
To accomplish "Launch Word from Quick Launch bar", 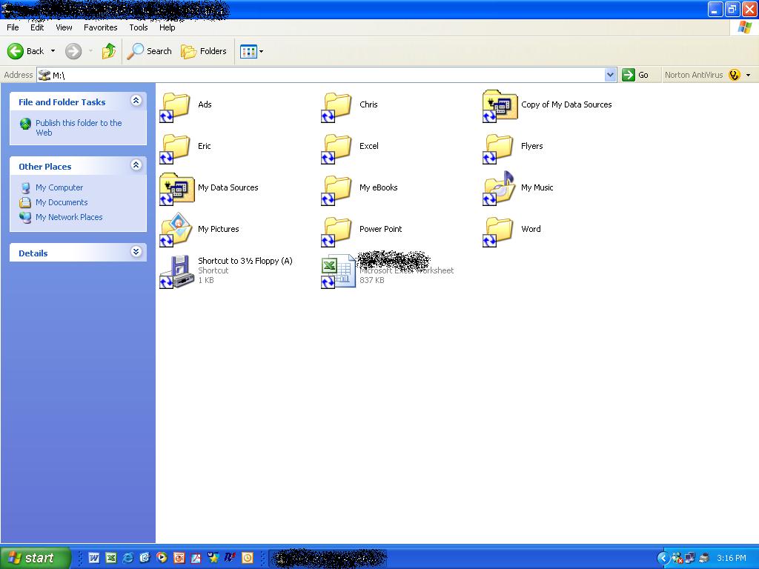I will [94, 558].
